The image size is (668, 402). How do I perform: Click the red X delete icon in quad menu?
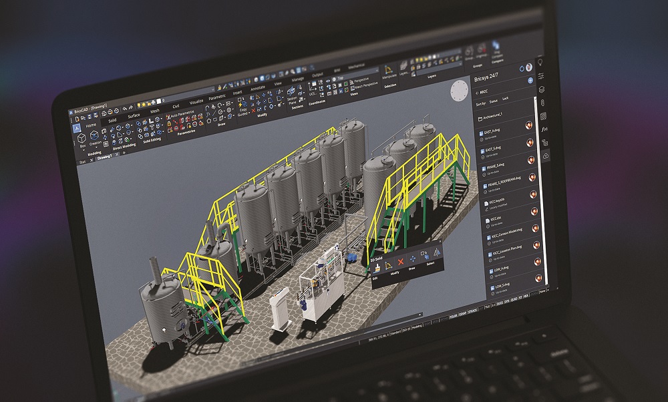(x=401, y=261)
